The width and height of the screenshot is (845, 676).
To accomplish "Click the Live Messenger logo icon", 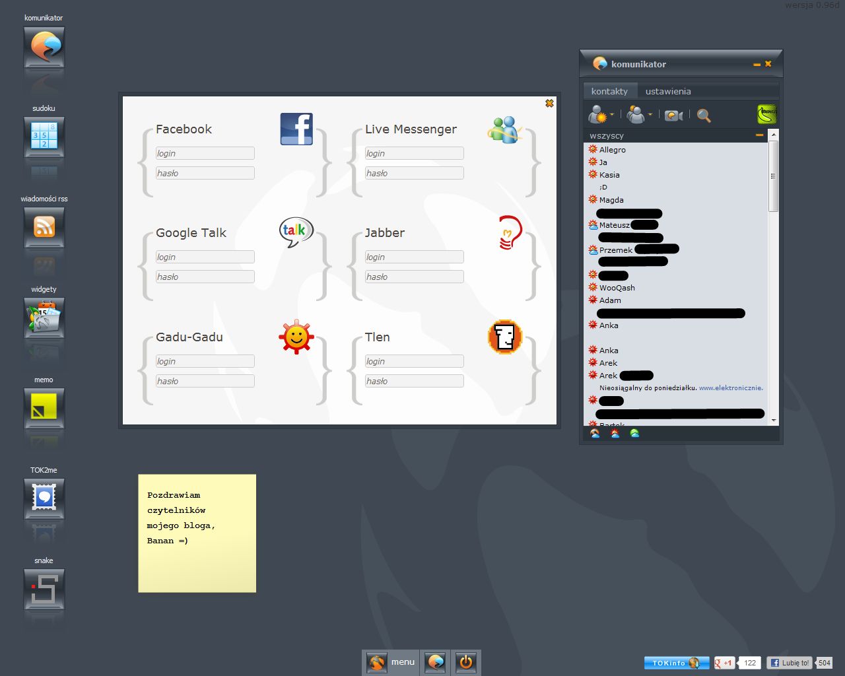I will coord(505,129).
